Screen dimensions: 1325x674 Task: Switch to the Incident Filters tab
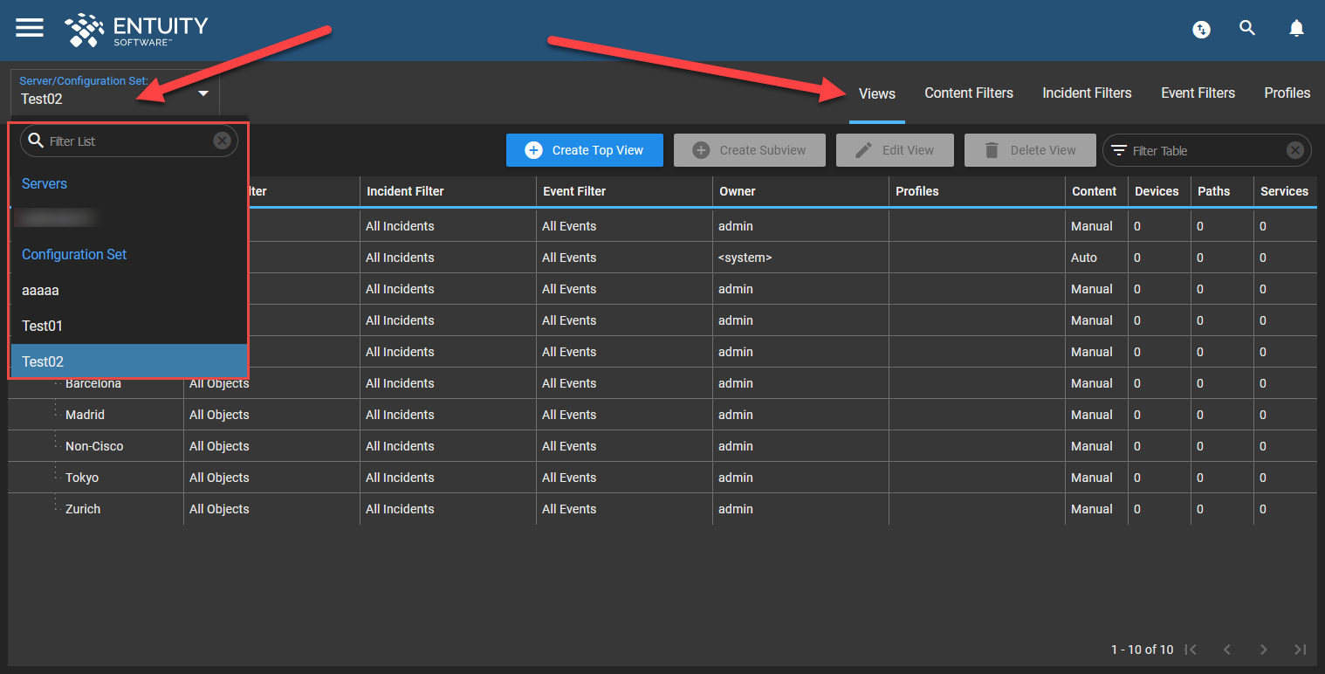pyautogui.click(x=1087, y=93)
